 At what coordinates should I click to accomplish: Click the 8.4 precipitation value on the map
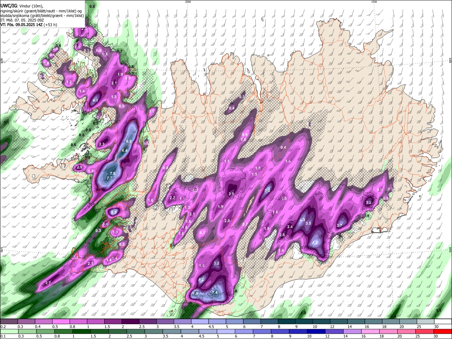coord(124,151)
